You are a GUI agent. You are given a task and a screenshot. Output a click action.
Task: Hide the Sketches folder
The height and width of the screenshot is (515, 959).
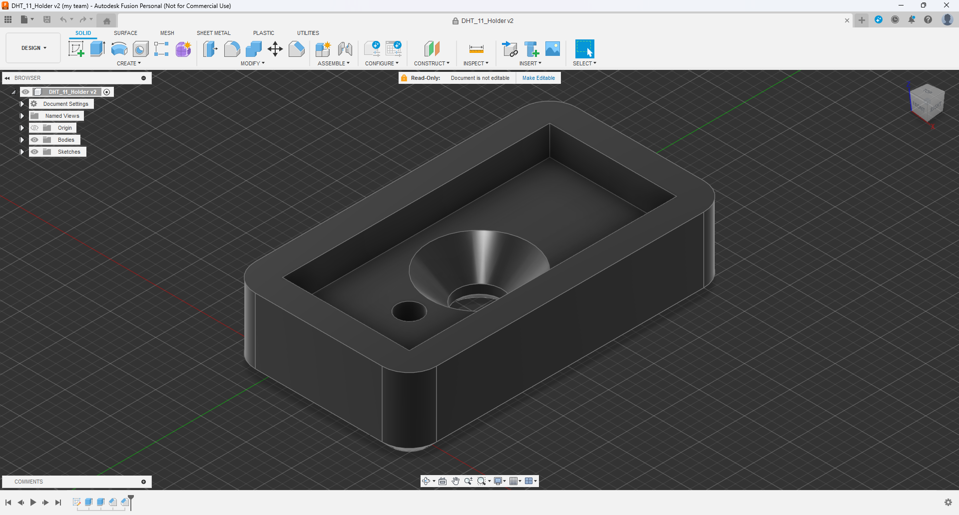point(34,152)
